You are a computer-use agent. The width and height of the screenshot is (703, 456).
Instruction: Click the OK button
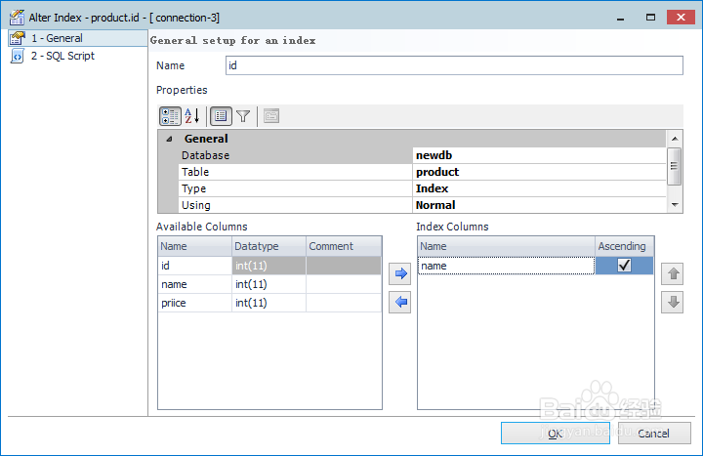coord(554,433)
